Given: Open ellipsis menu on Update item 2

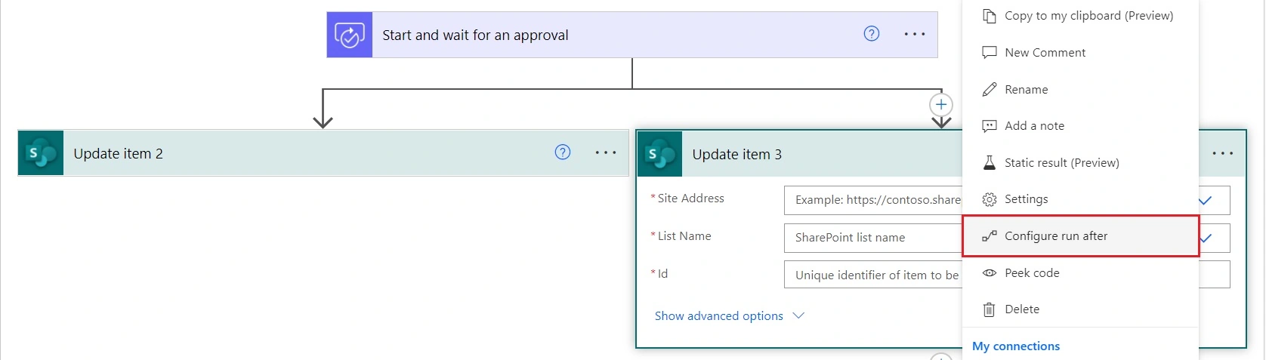Looking at the screenshot, I should (x=606, y=152).
